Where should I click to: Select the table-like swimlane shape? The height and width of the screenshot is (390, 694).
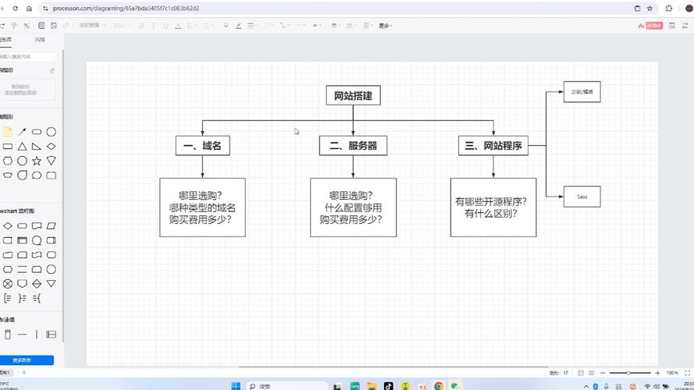(x=52, y=335)
